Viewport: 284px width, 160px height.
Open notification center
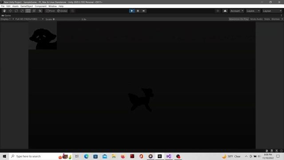[x=278, y=156]
